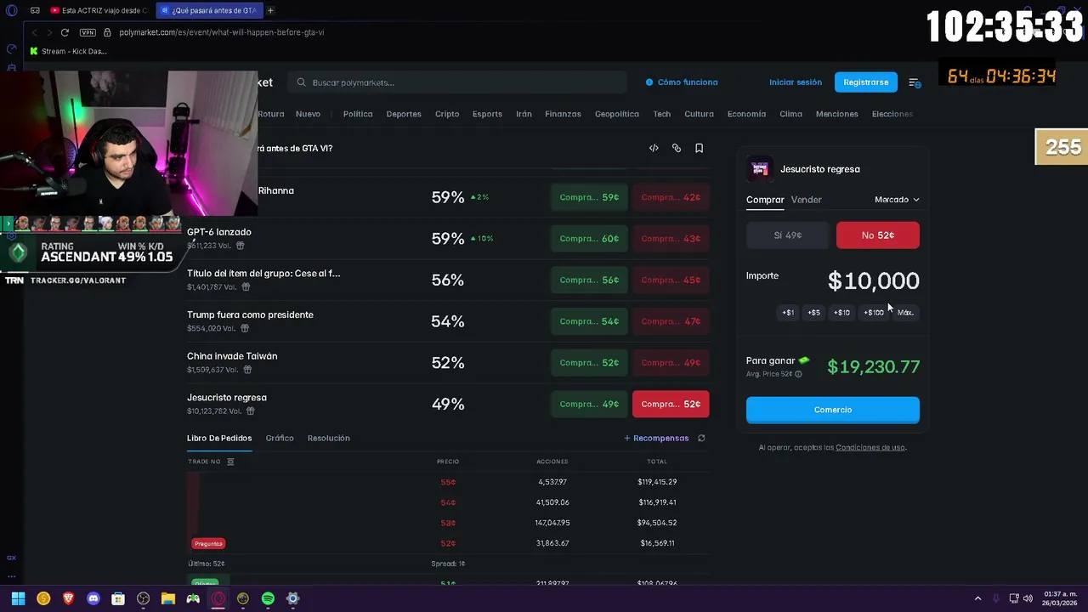
Task: Expand the system tray hidden icons chevron
Action: (x=977, y=598)
